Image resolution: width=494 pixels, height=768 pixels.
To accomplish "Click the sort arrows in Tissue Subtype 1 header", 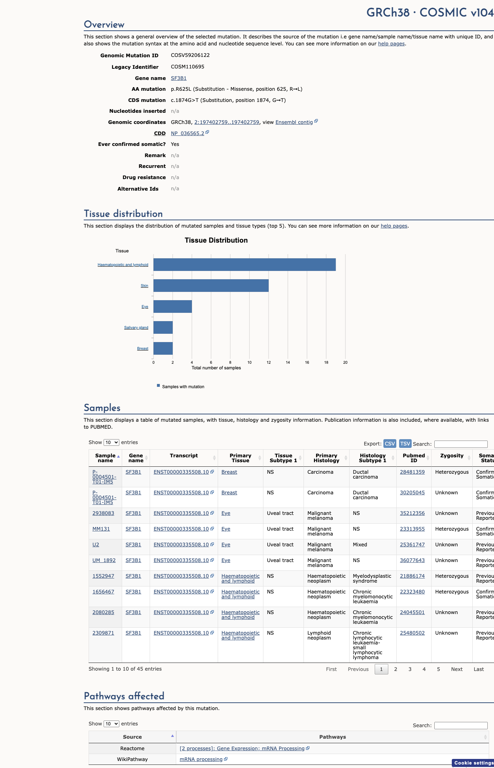I will pos(300,458).
